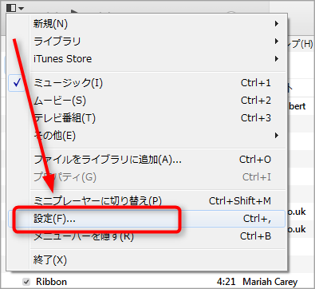Expand arrow at right of 新規(N)
The width and height of the screenshot is (315, 289).
[277, 24]
